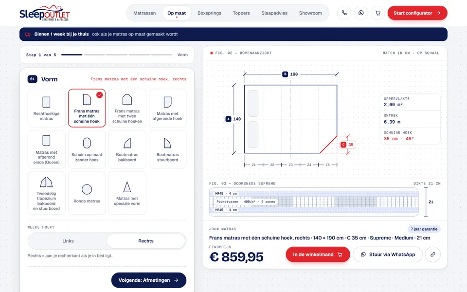Select Matras met speciale vorm

(127, 193)
